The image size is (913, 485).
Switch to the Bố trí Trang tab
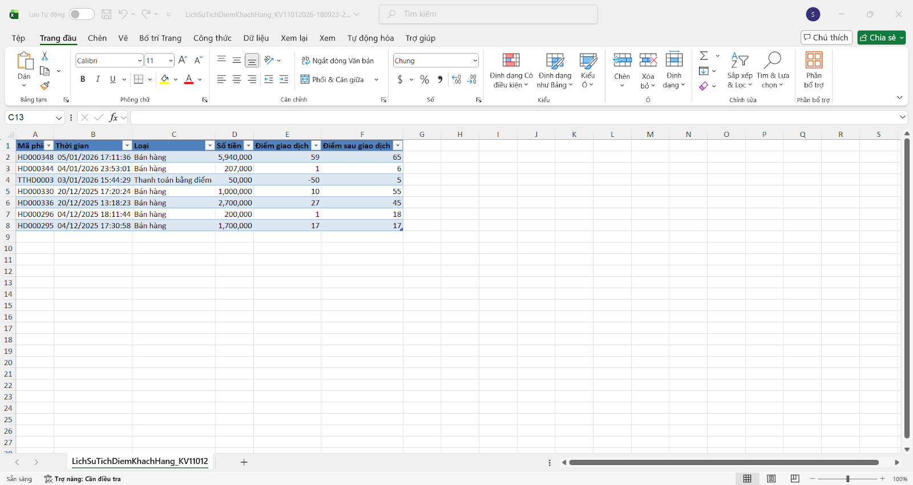pos(160,38)
